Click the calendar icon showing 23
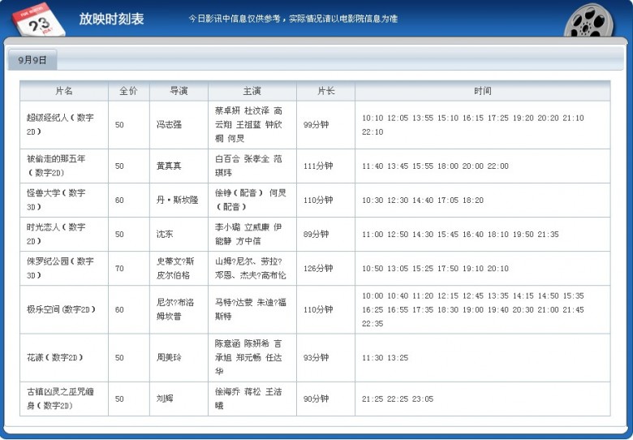 pos(38,19)
